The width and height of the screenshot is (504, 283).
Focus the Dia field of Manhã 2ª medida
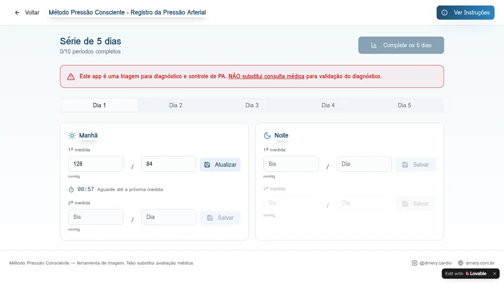[x=169, y=217]
